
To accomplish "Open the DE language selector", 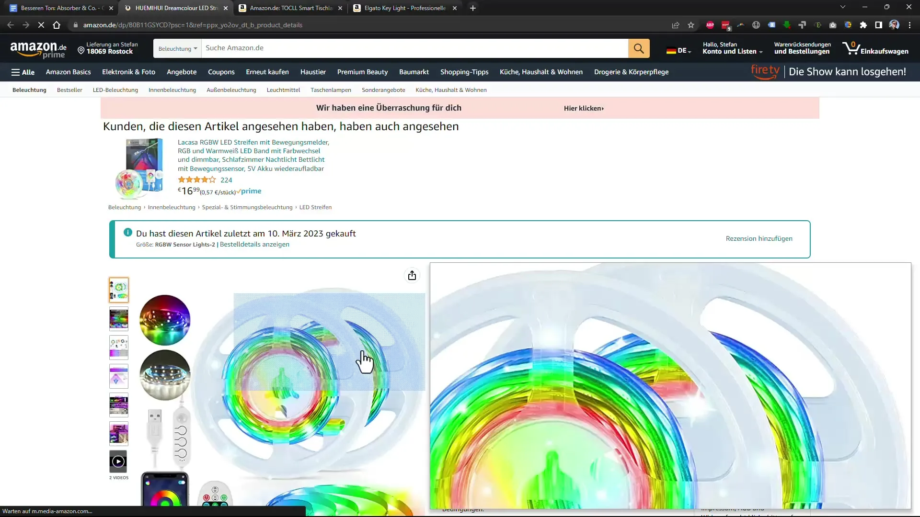I will tap(679, 51).
